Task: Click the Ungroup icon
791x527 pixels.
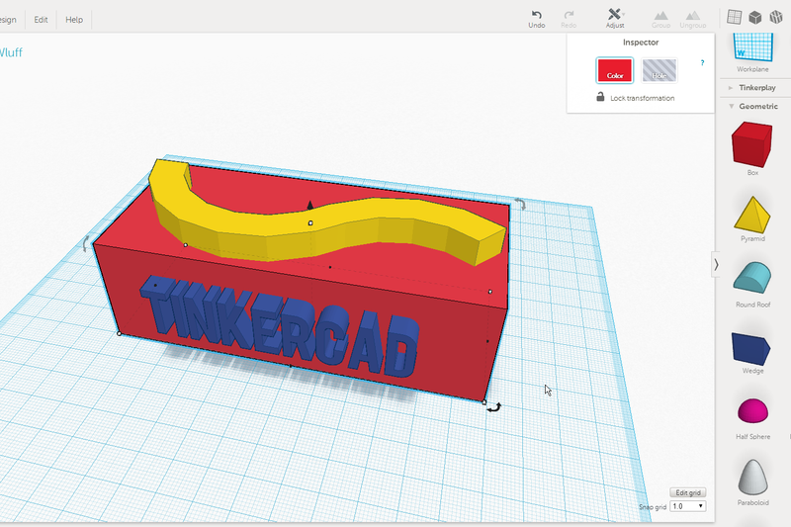Action: point(693,19)
